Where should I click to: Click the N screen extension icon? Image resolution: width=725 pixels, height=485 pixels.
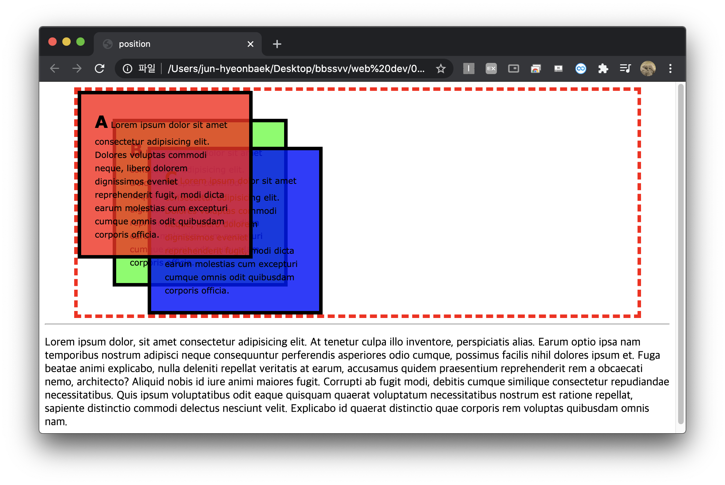[x=558, y=68]
